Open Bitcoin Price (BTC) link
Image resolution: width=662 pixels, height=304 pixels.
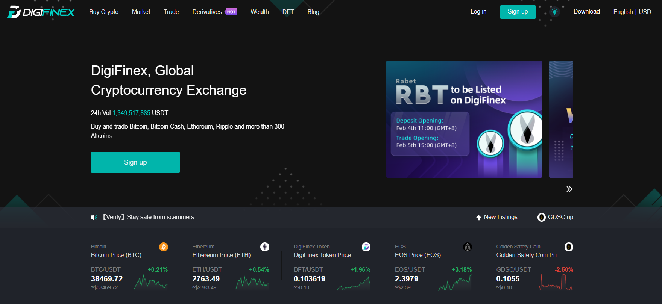(116, 255)
